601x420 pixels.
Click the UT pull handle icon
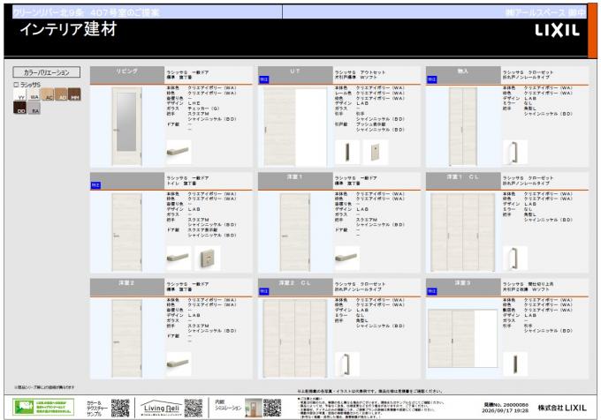point(346,152)
